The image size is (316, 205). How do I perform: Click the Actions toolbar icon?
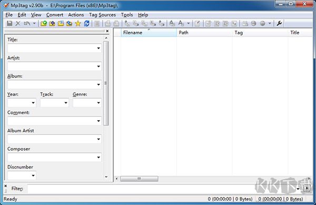172,23
